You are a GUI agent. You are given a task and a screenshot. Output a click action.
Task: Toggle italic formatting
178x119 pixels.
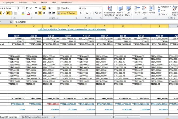(4, 13)
